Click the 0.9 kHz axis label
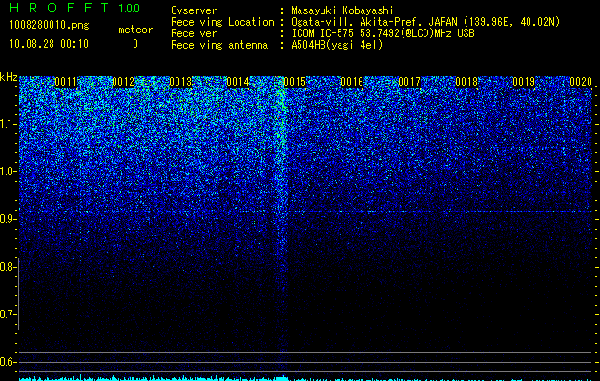Viewport: 600px width, 381px height. point(9,219)
